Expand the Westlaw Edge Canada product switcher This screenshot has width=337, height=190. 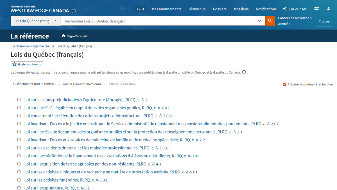74,11
